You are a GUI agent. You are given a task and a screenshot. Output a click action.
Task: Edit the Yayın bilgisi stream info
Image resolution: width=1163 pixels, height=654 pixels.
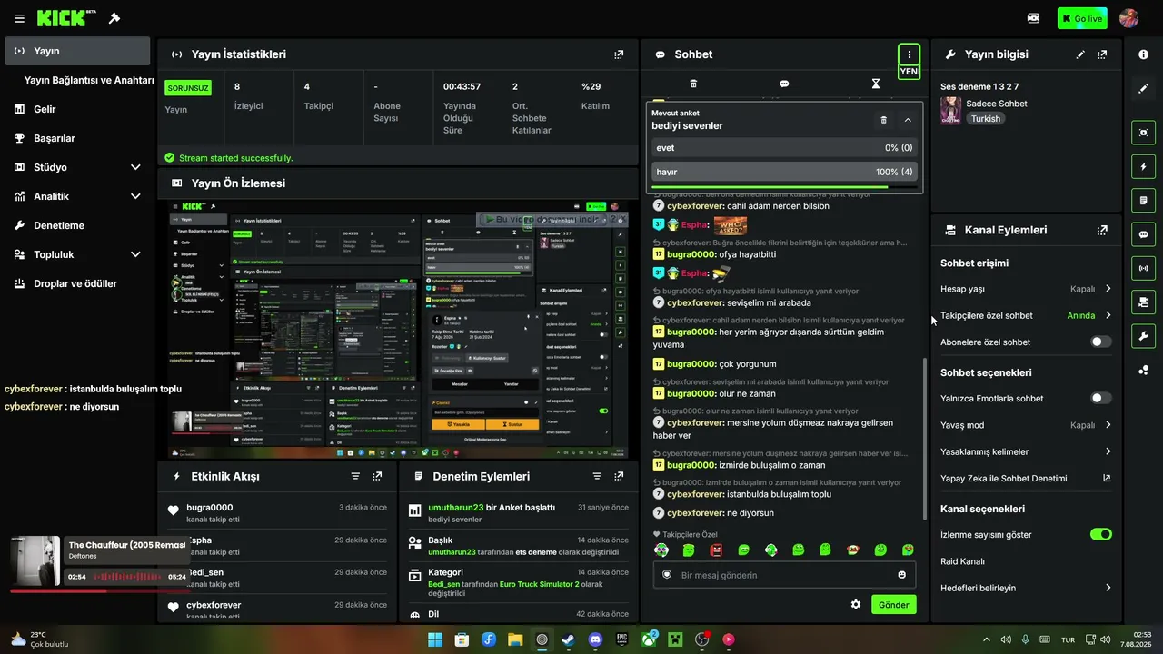click(x=1080, y=54)
